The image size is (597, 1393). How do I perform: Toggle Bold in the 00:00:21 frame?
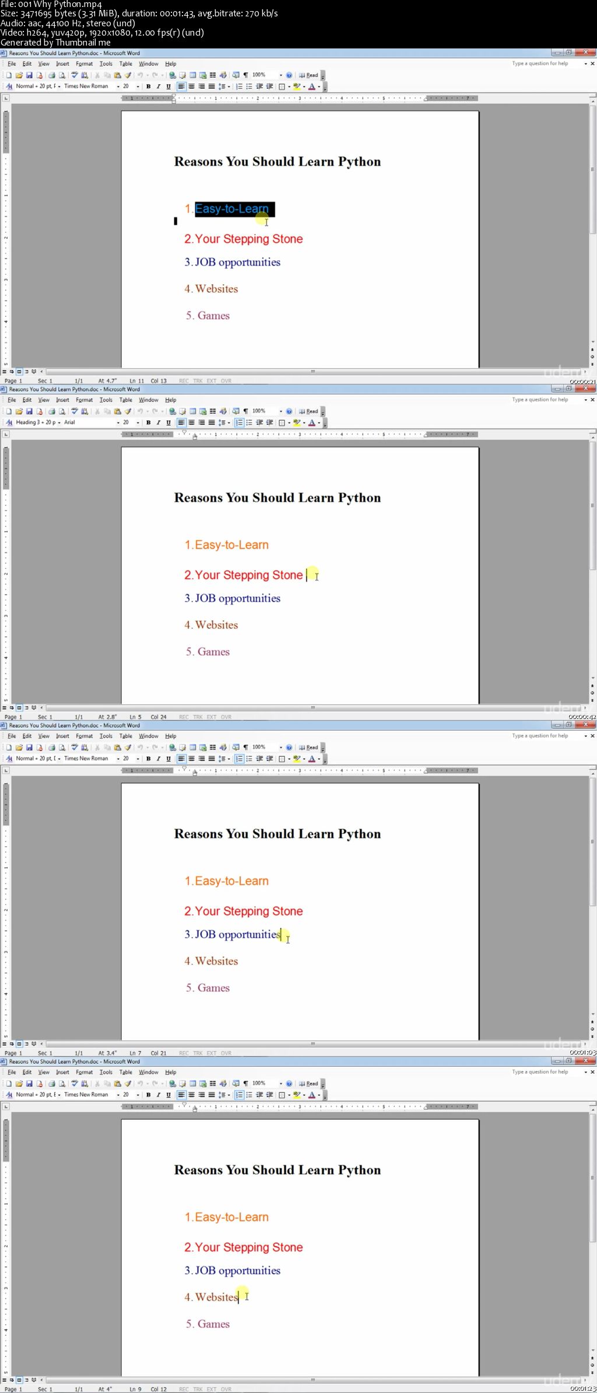[148, 86]
